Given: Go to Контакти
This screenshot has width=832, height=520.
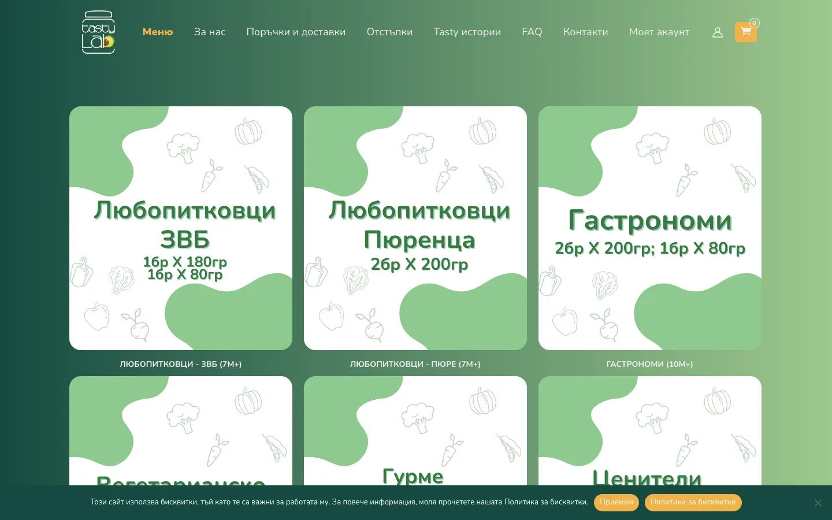Looking at the screenshot, I should pyautogui.click(x=585, y=32).
